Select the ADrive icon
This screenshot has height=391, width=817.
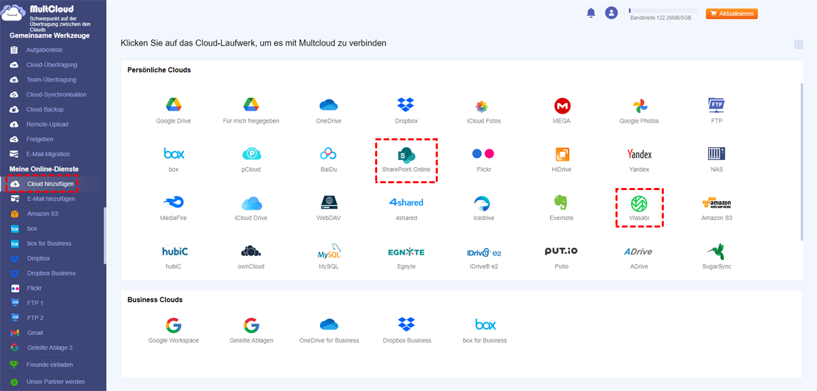click(639, 257)
